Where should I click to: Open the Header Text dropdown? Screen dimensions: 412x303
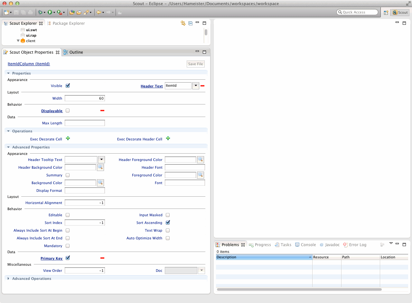[x=195, y=86]
